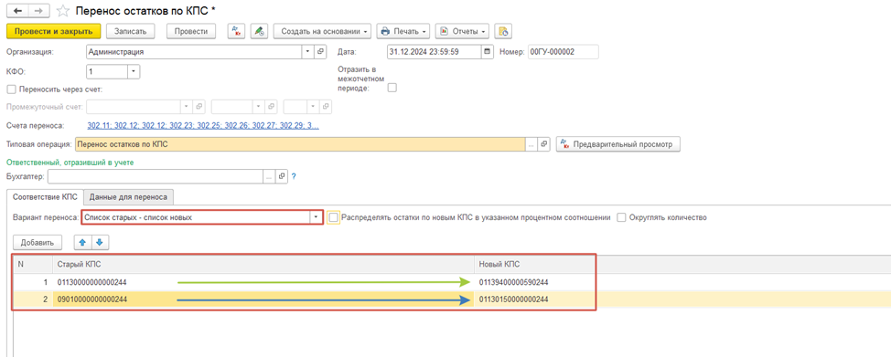Open the Отчеты dropdown menu
891x357 pixels.
click(463, 31)
